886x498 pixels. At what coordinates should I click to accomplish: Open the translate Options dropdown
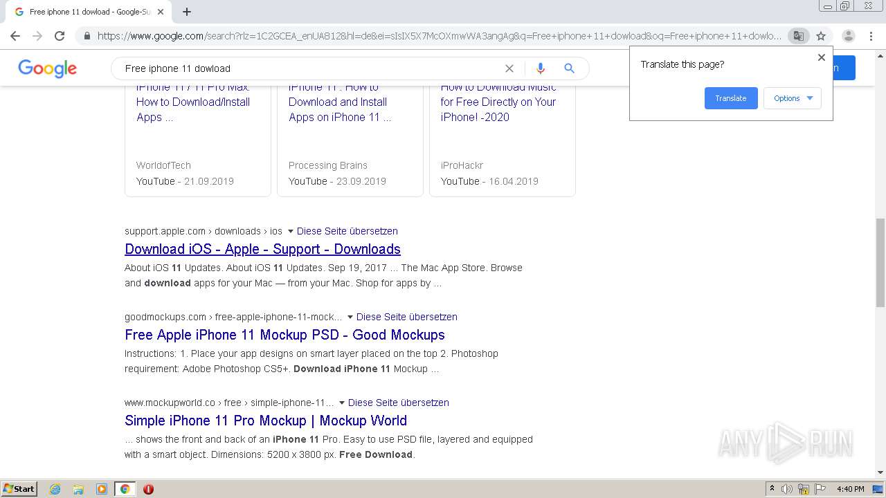[x=793, y=98]
